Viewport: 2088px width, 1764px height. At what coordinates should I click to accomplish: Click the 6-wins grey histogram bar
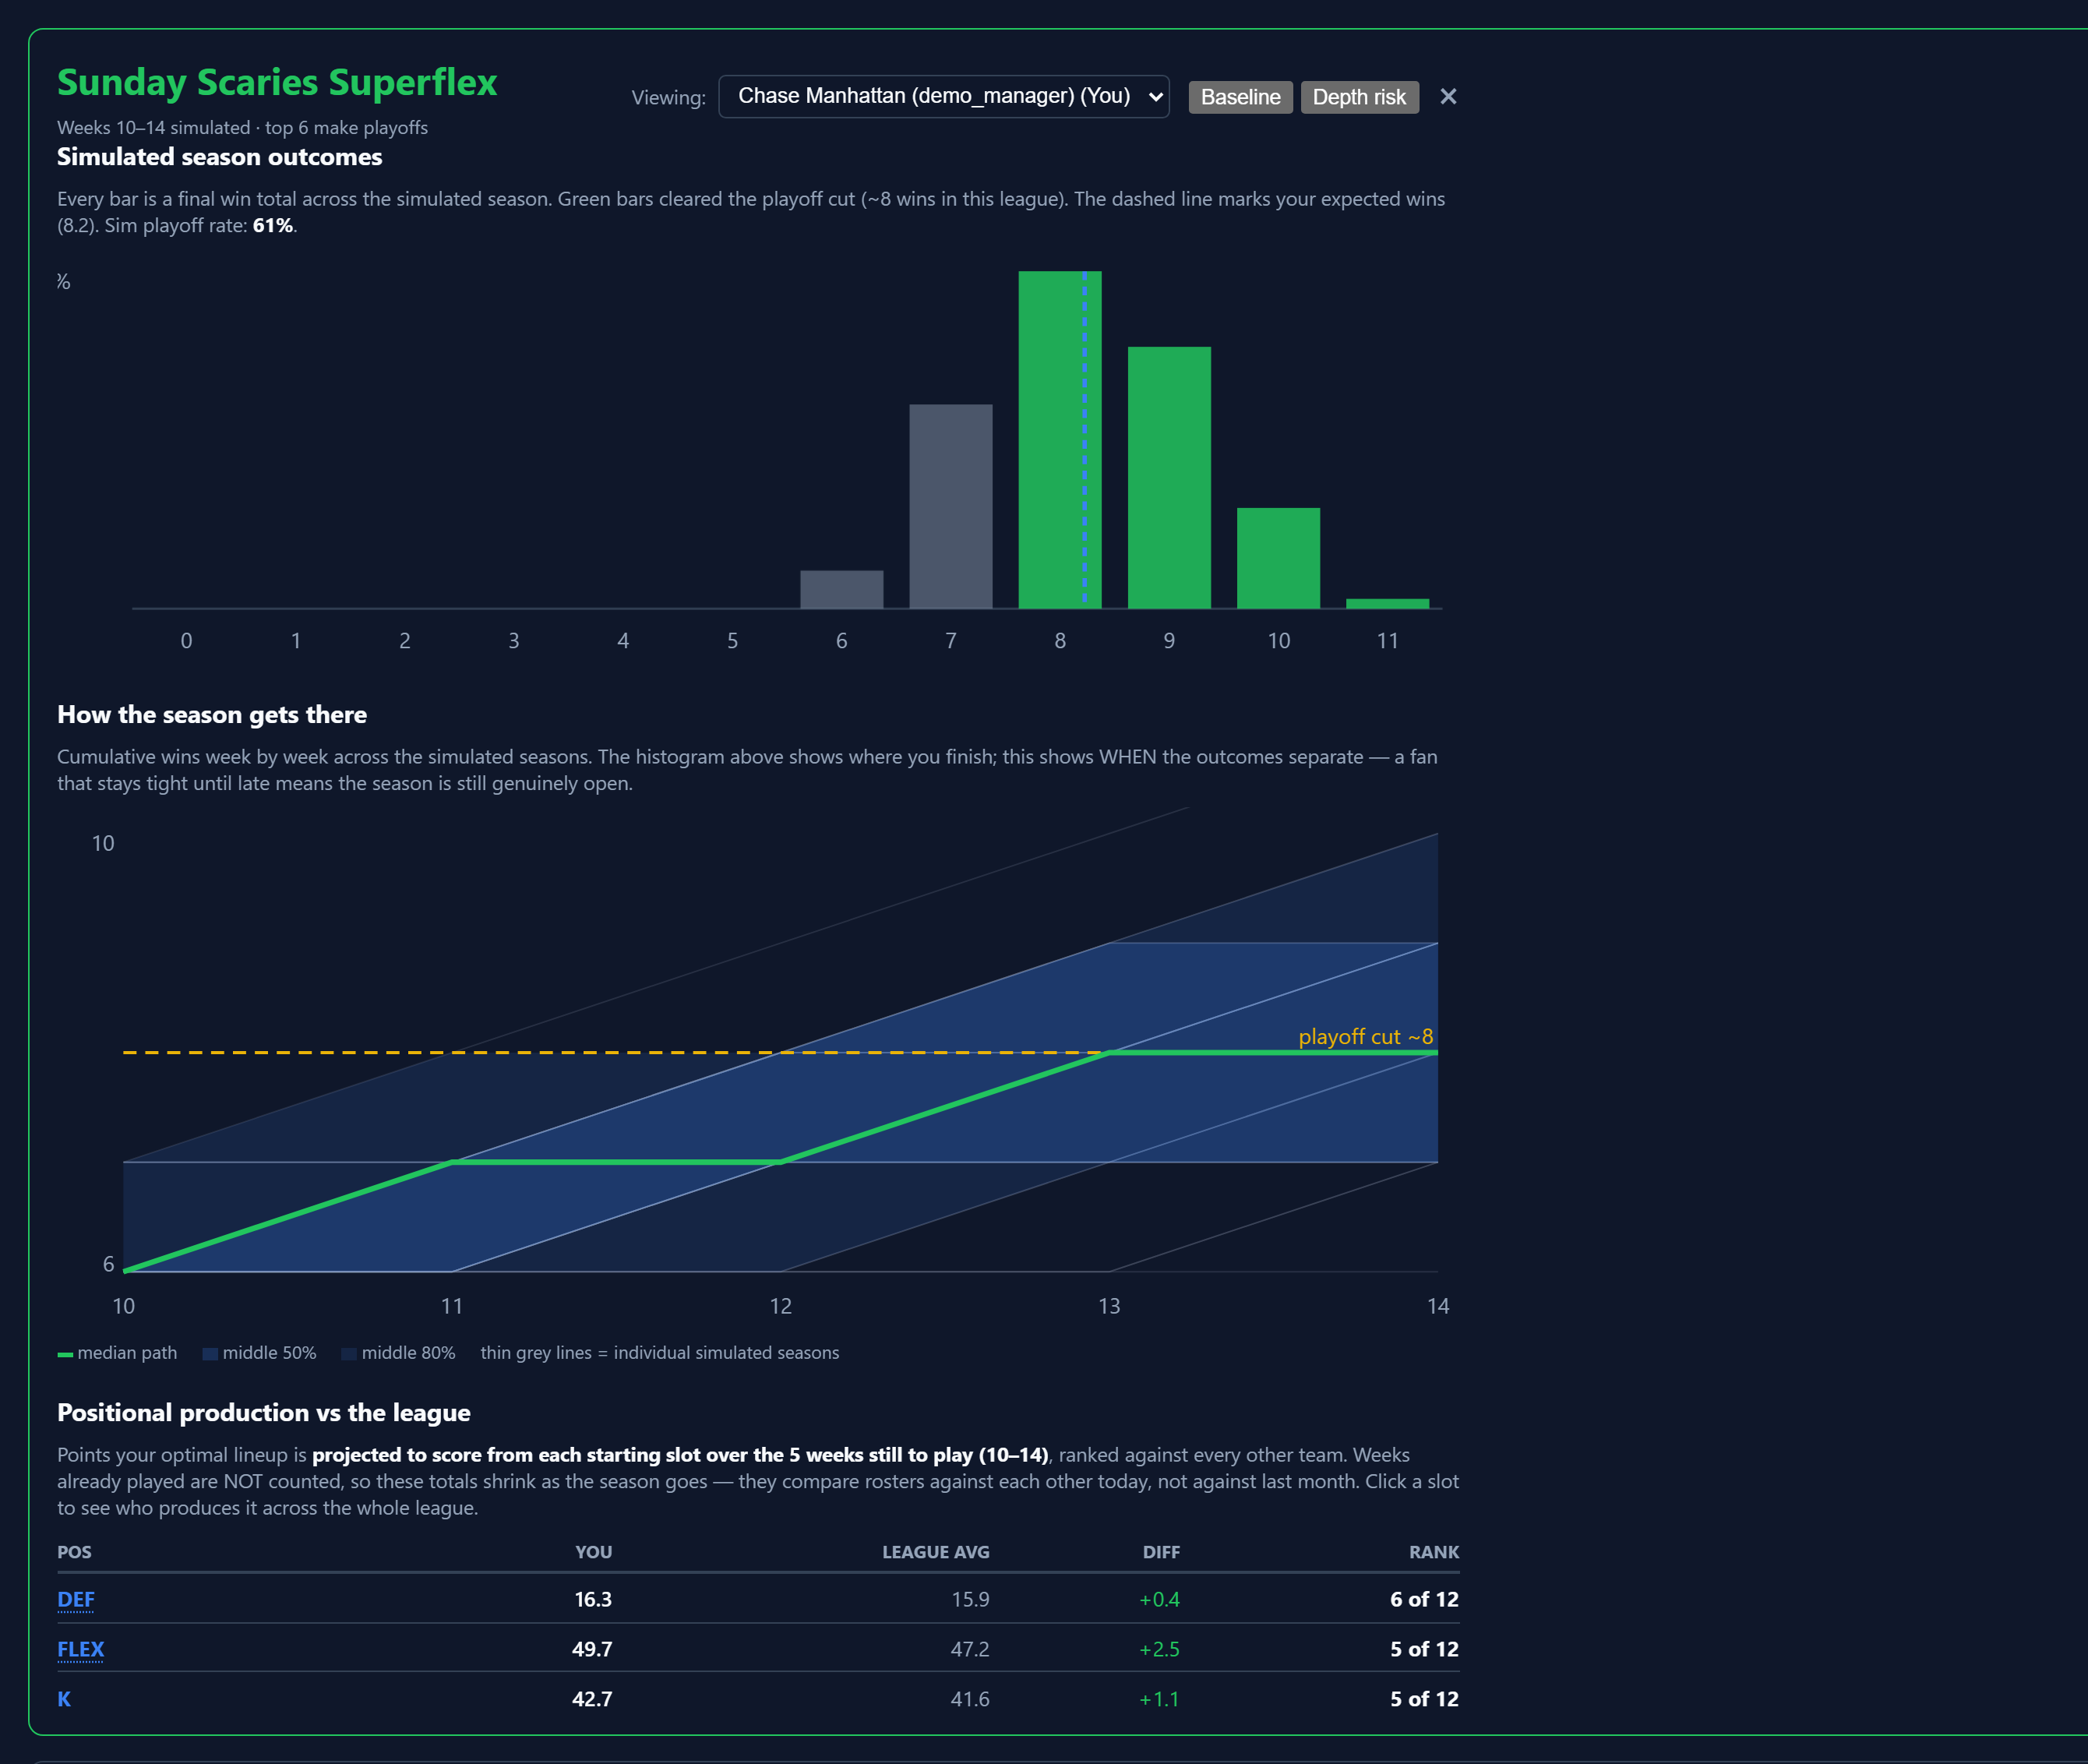pyautogui.click(x=841, y=589)
